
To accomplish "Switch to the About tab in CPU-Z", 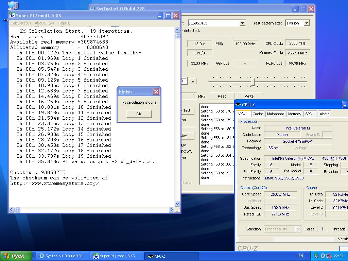I will tap(324, 114).
